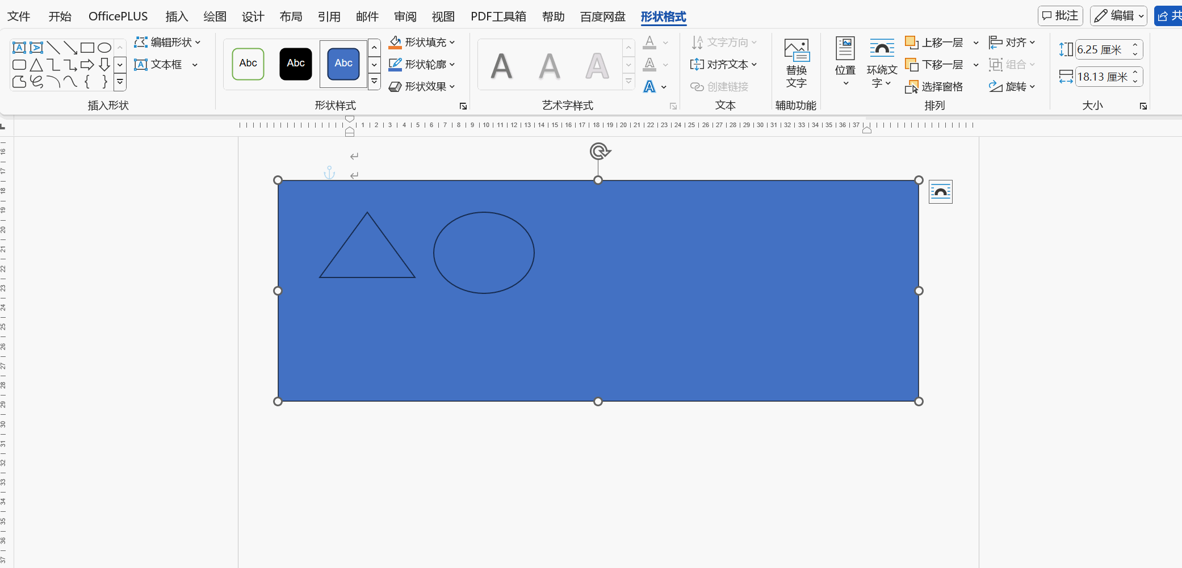Open the File (文件) menu
This screenshot has width=1182, height=568.
tap(19, 16)
